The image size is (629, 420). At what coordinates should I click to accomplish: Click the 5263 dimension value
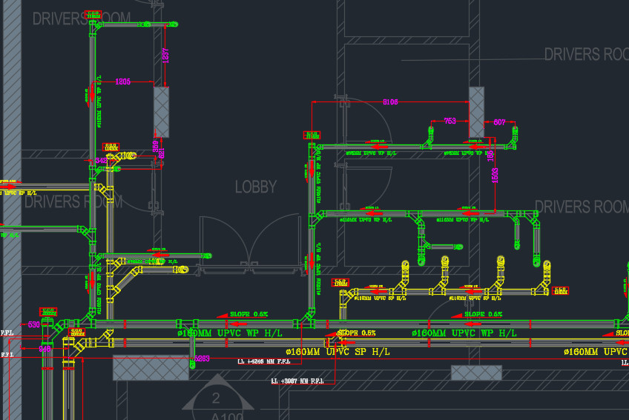coord(202,359)
